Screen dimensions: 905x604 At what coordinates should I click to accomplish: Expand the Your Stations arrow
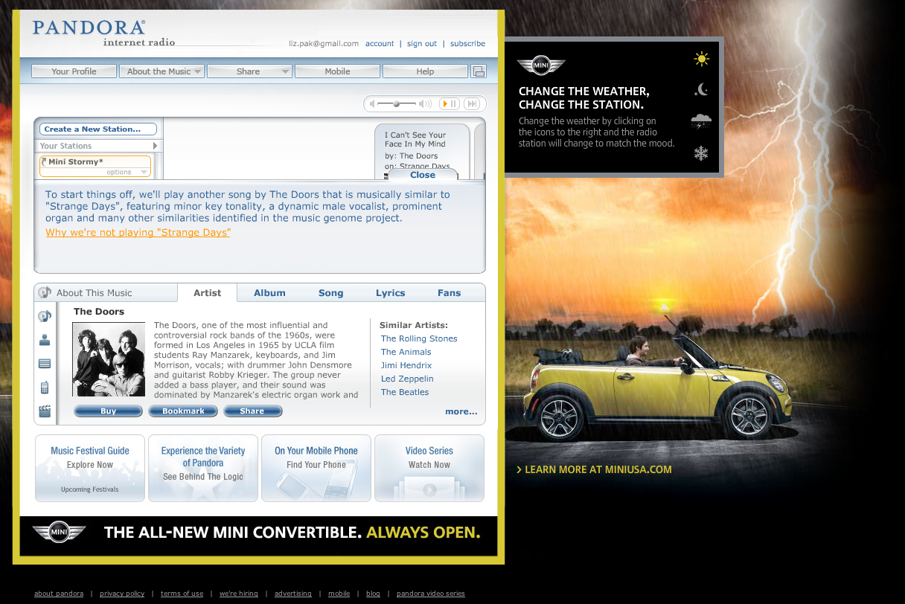(156, 146)
